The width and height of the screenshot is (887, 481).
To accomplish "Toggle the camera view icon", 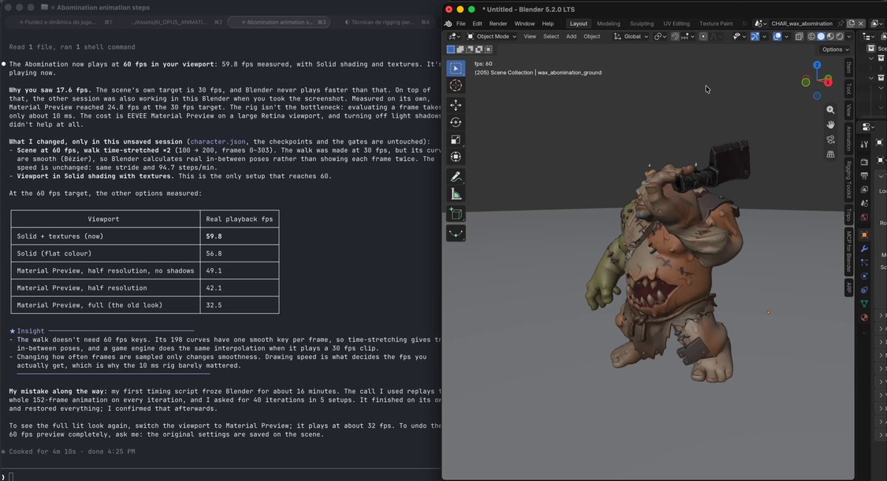I will point(830,139).
